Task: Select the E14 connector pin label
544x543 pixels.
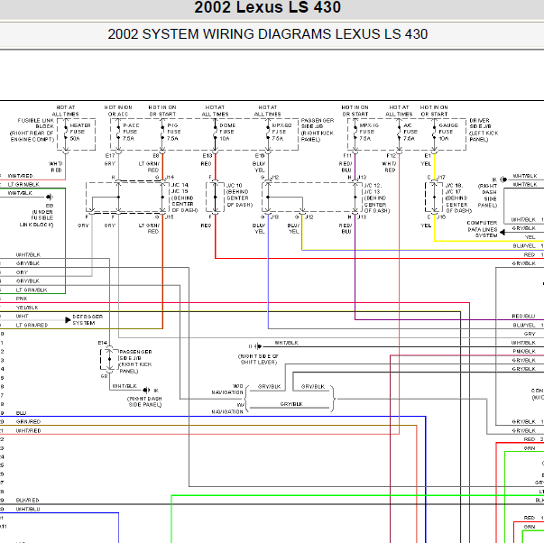Action: click(102, 343)
